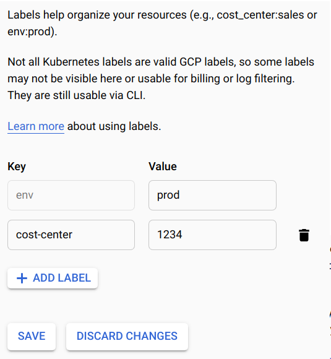Save the label changes
Viewport: 331px width, 359px height.
(32, 336)
